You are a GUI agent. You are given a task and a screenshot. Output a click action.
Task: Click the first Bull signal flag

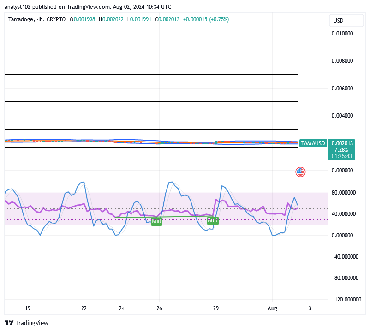pyautogui.click(x=156, y=221)
